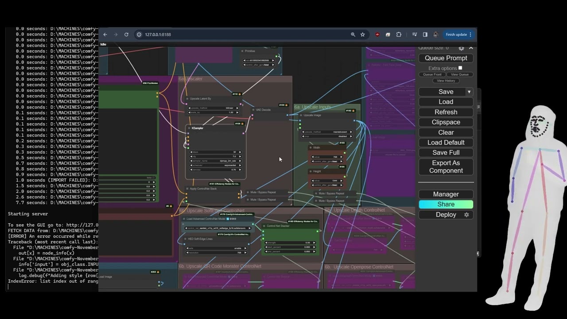Screen dimensions: 567x319
Task: Open the media control icon in the toolbar
Action: [x=414, y=35]
